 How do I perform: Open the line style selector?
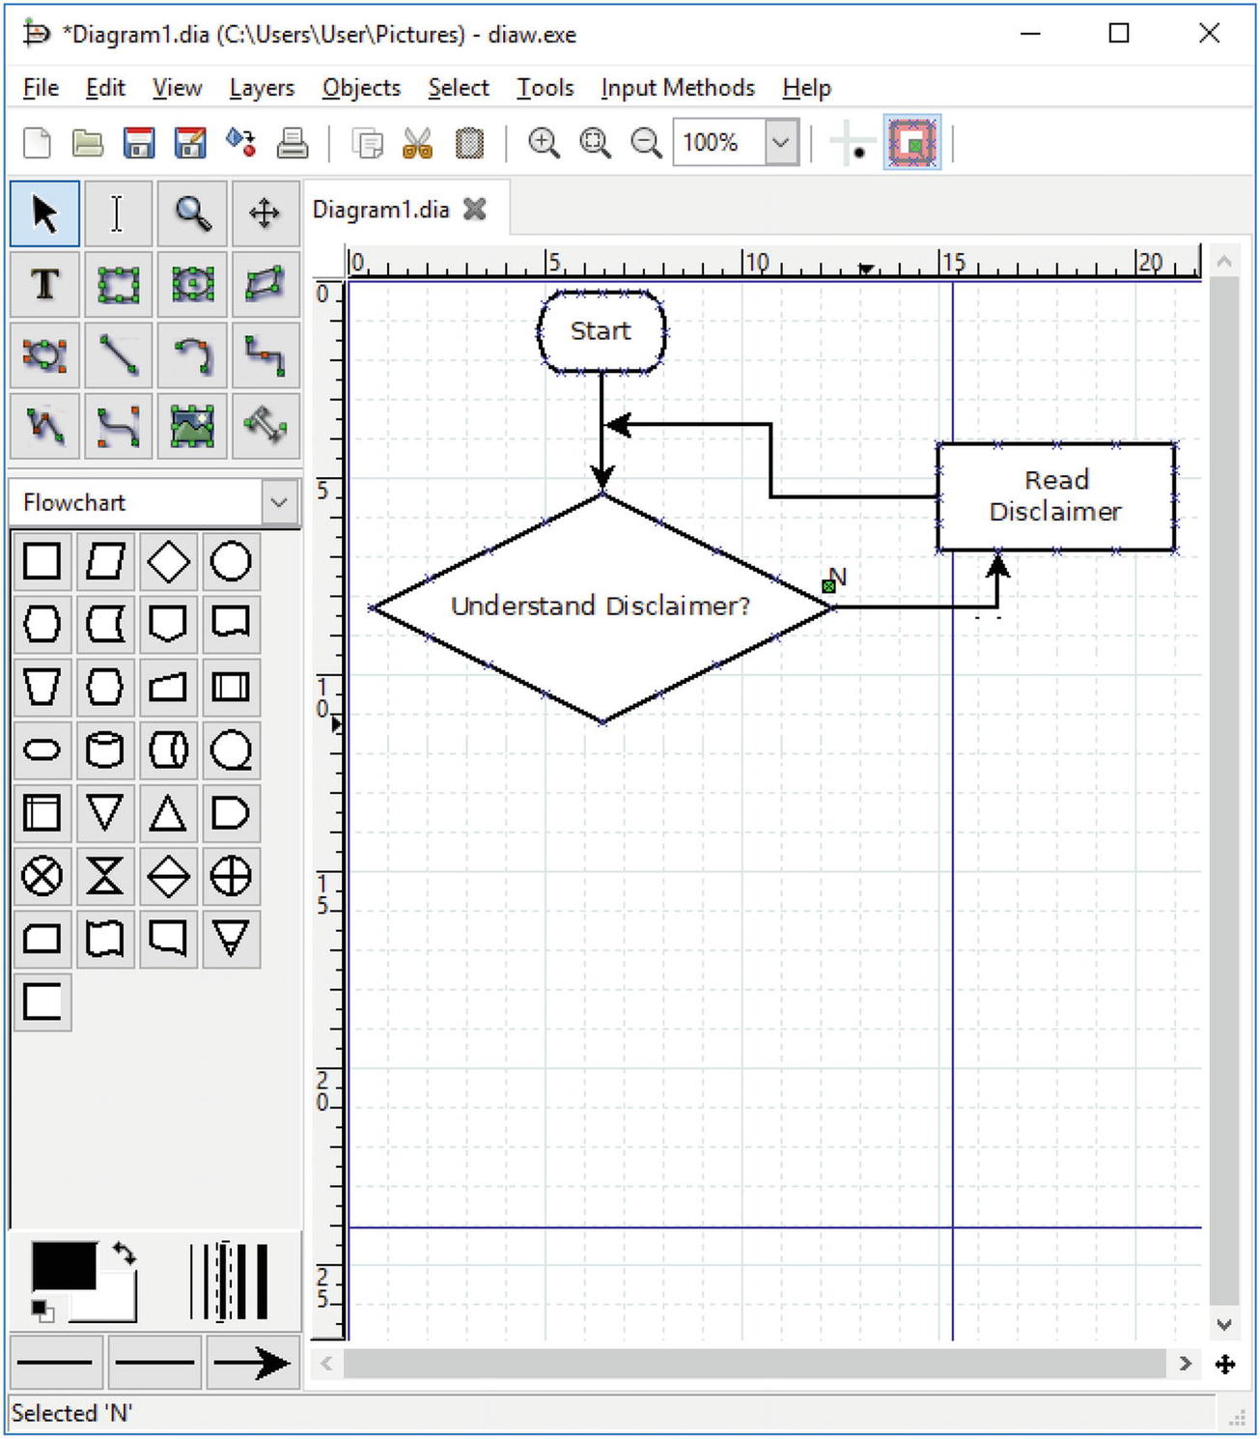[x=154, y=1363]
